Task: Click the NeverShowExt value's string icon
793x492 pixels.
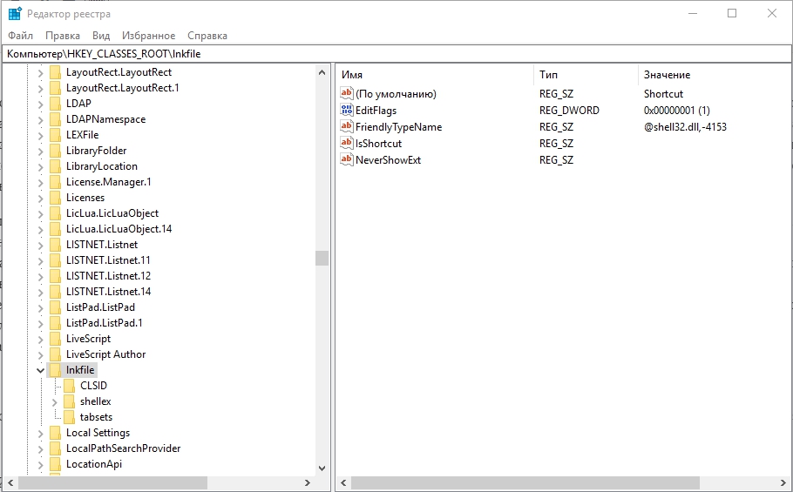Action: click(x=347, y=160)
